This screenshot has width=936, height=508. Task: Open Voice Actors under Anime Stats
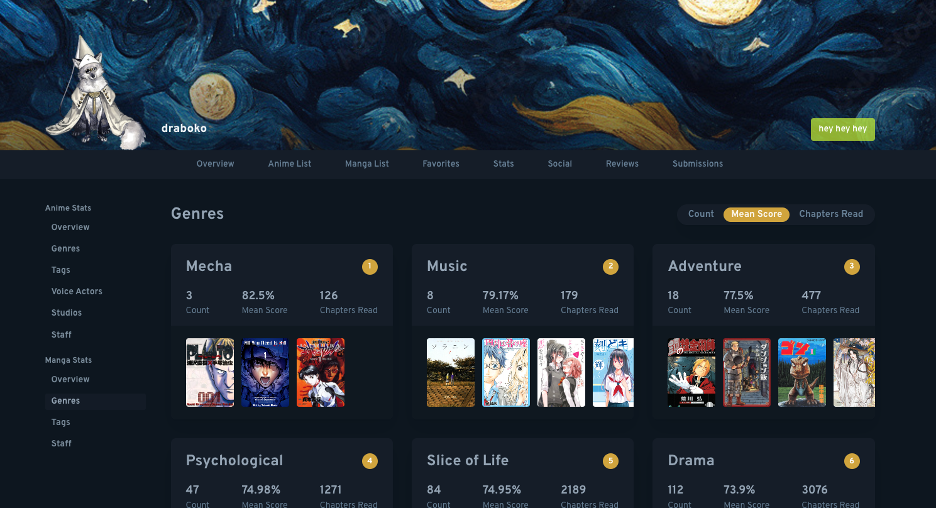point(77,291)
